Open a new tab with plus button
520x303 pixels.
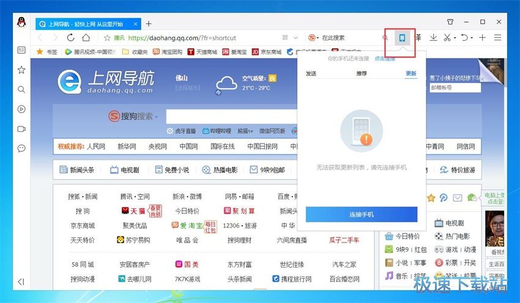149,24
